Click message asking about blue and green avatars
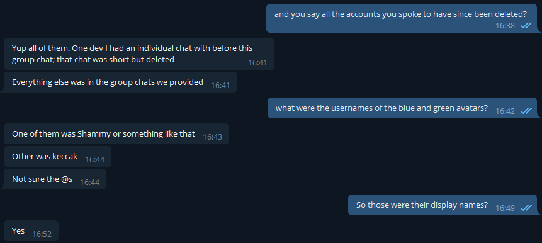542x243 pixels. (x=404, y=108)
